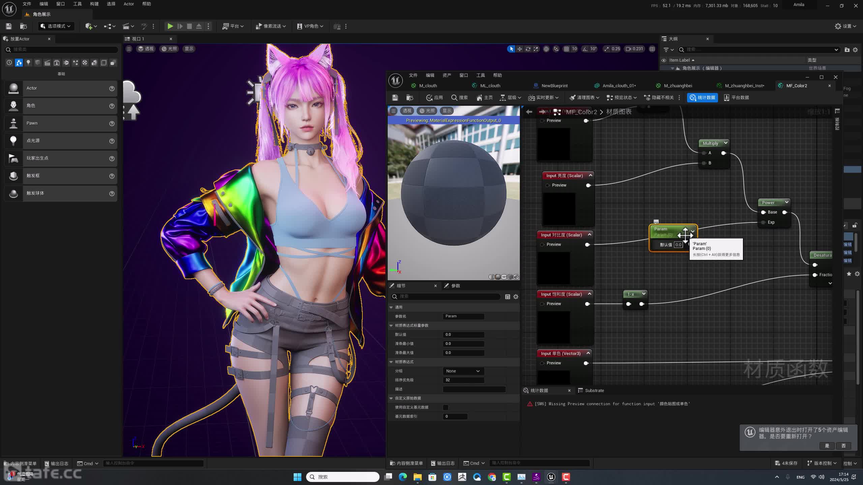Image resolution: width=863 pixels, height=485 pixels.
Task: Click the Lights category icon in Place Actors
Action: tap(28, 63)
